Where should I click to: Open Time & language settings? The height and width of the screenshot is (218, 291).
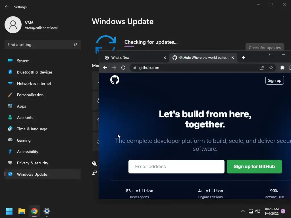click(43, 129)
